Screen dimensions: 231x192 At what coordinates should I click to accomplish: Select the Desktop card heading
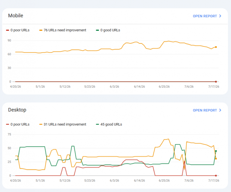[17, 110]
